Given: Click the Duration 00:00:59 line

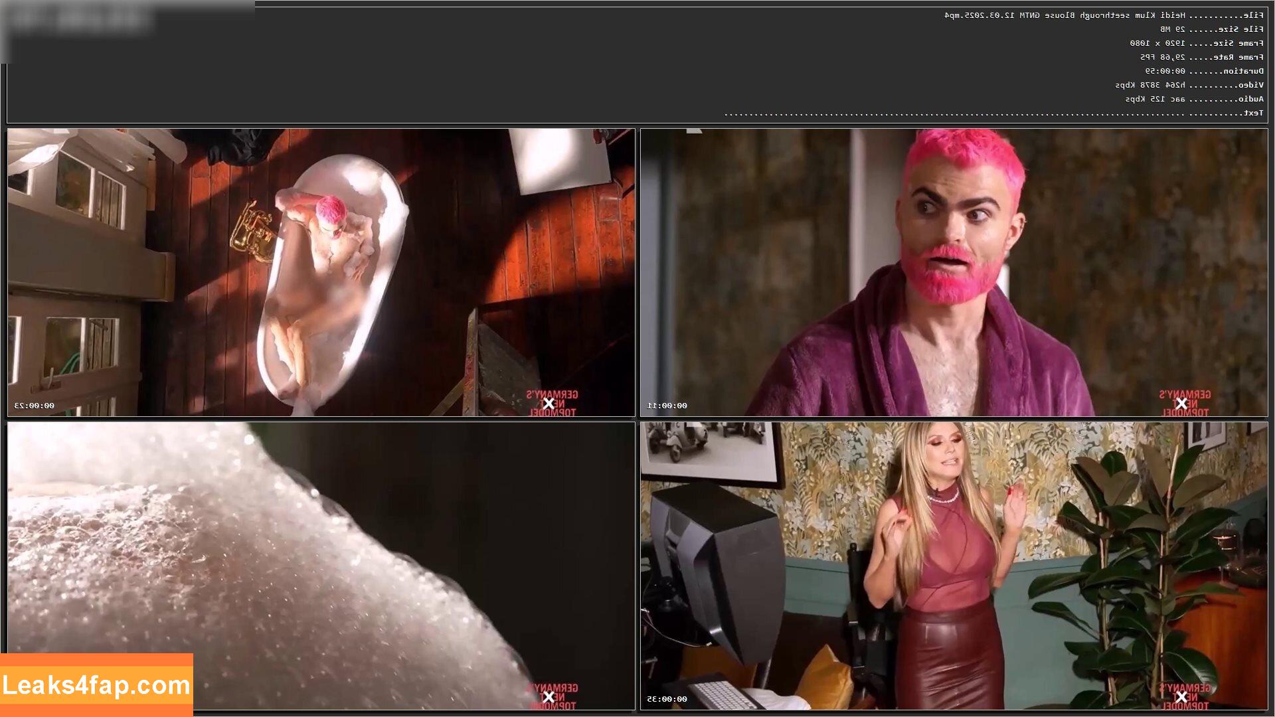Looking at the screenshot, I should pyautogui.click(x=1204, y=71).
